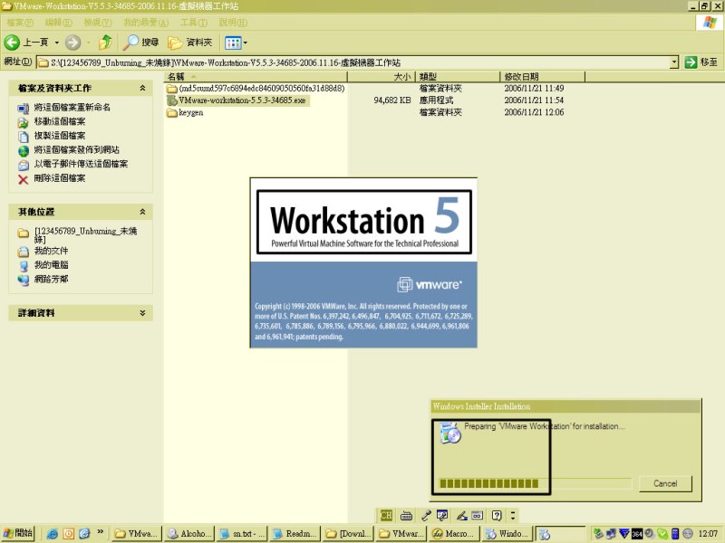The height and width of the screenshot is (543, 725).
Task: Select the keygen folder
Action: pyautogui.click(x=185, y=112)
